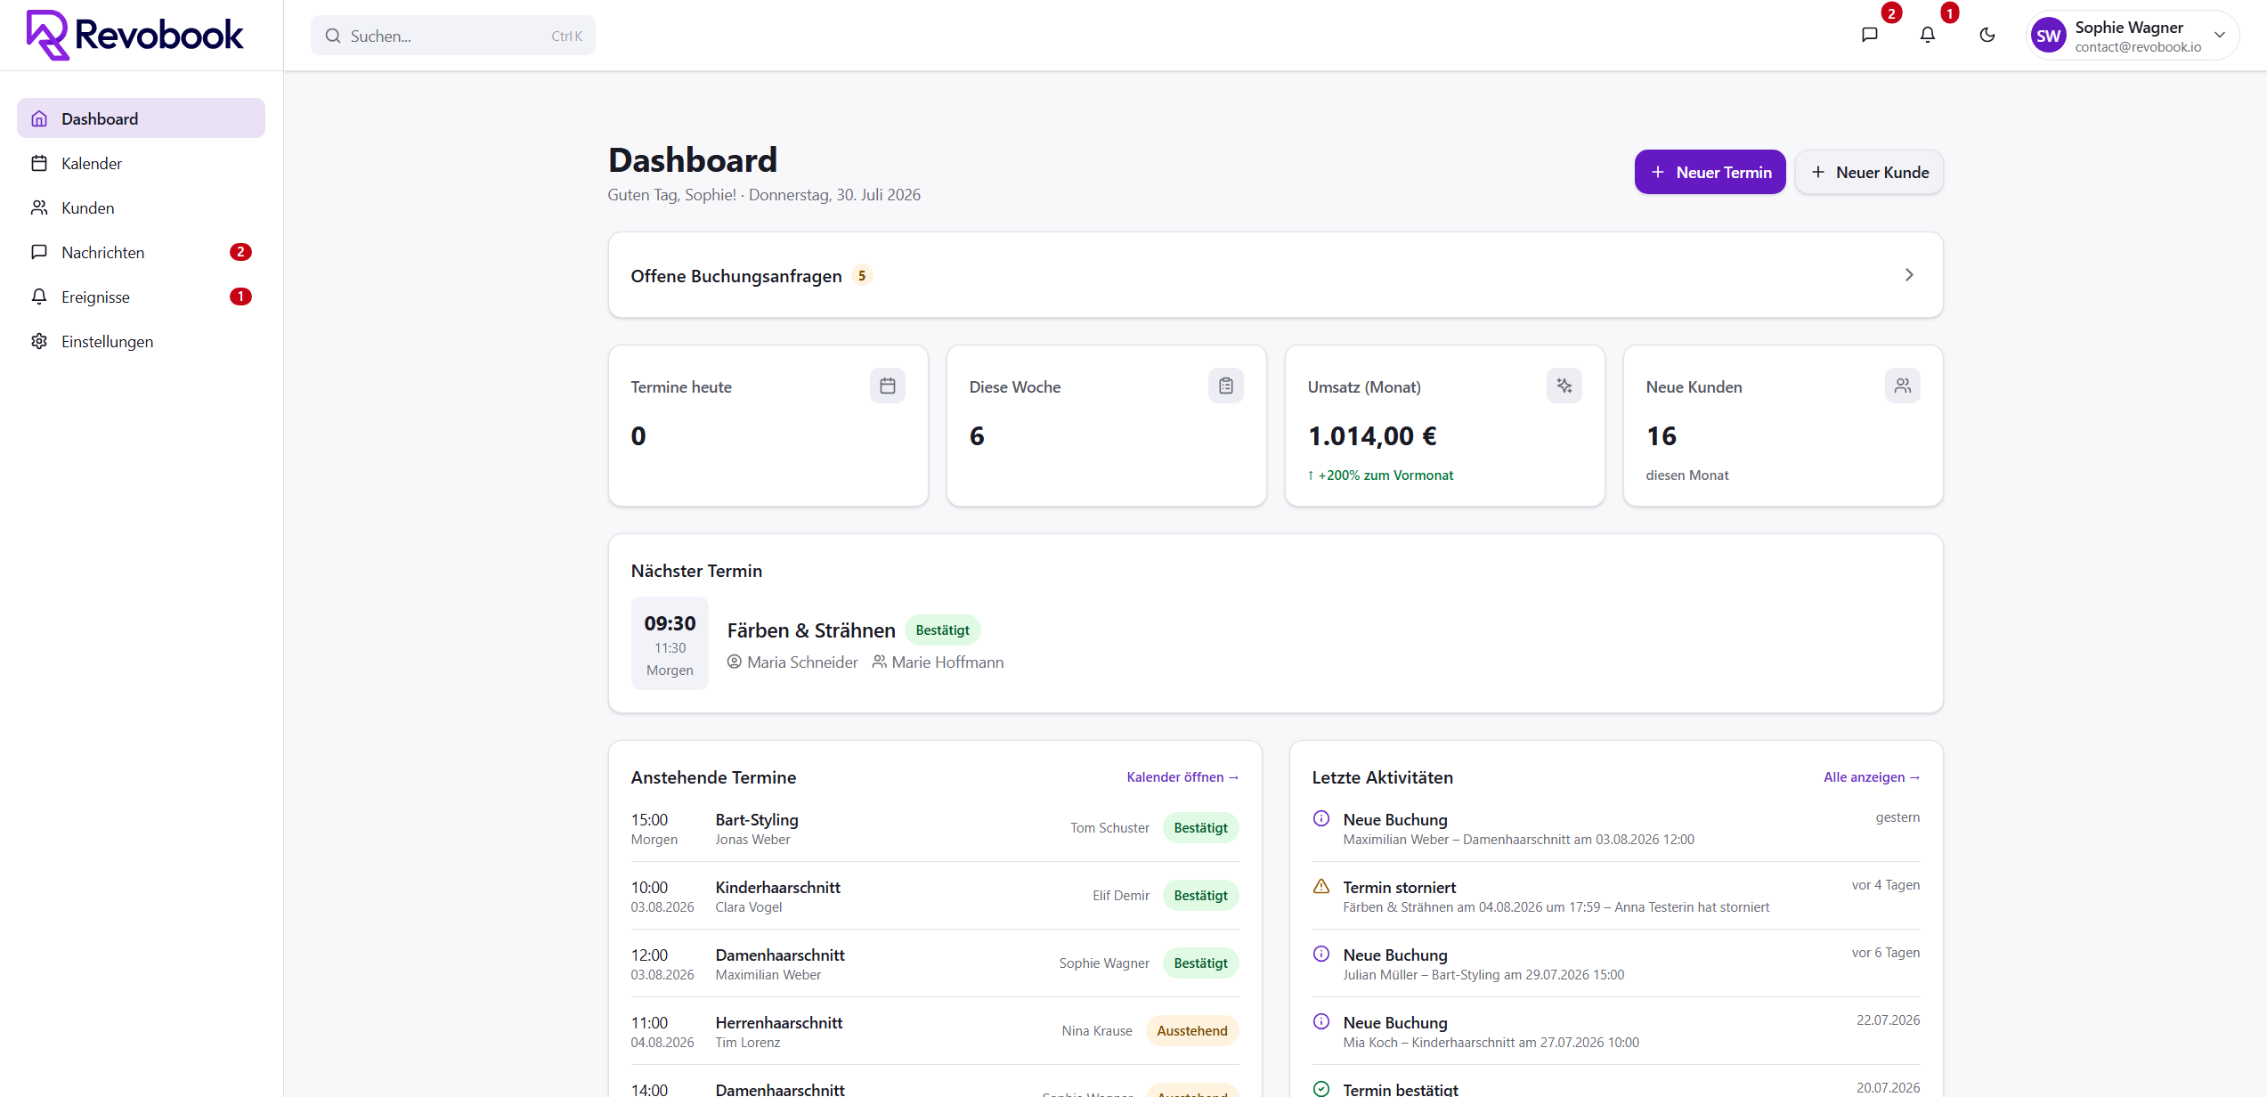Click the Einstellungen gear icon in sidebar

click(39, 341)
